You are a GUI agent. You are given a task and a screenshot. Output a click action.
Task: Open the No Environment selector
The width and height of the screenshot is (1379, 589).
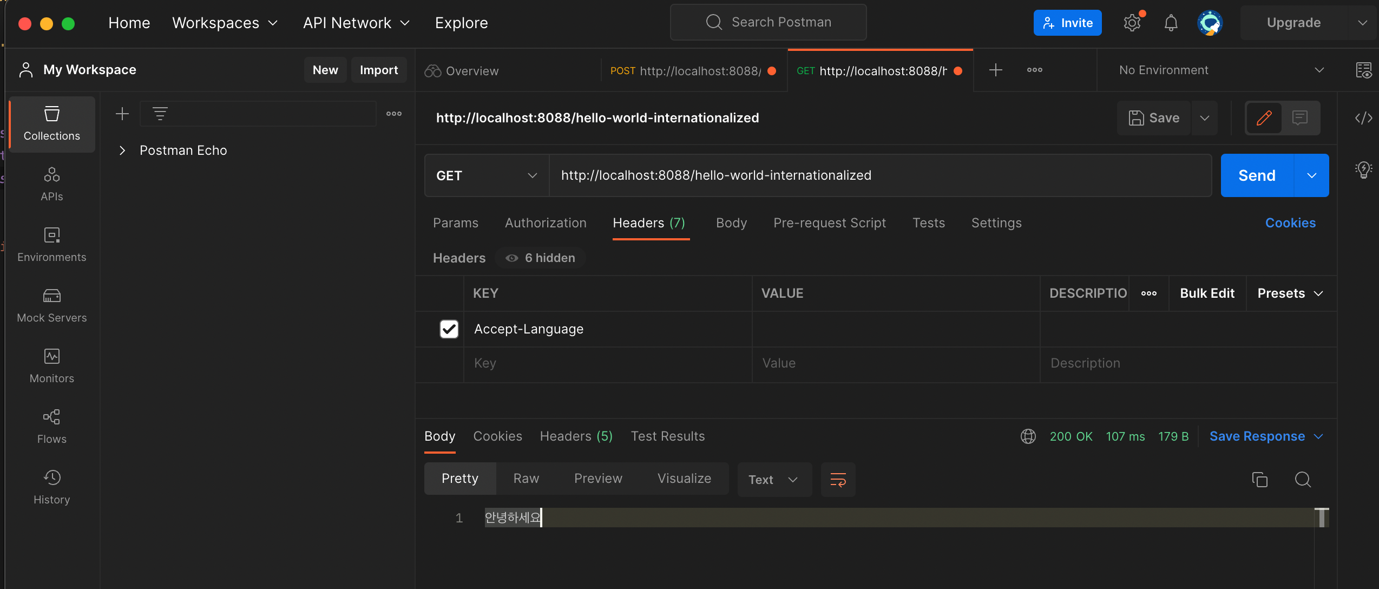1221,70
